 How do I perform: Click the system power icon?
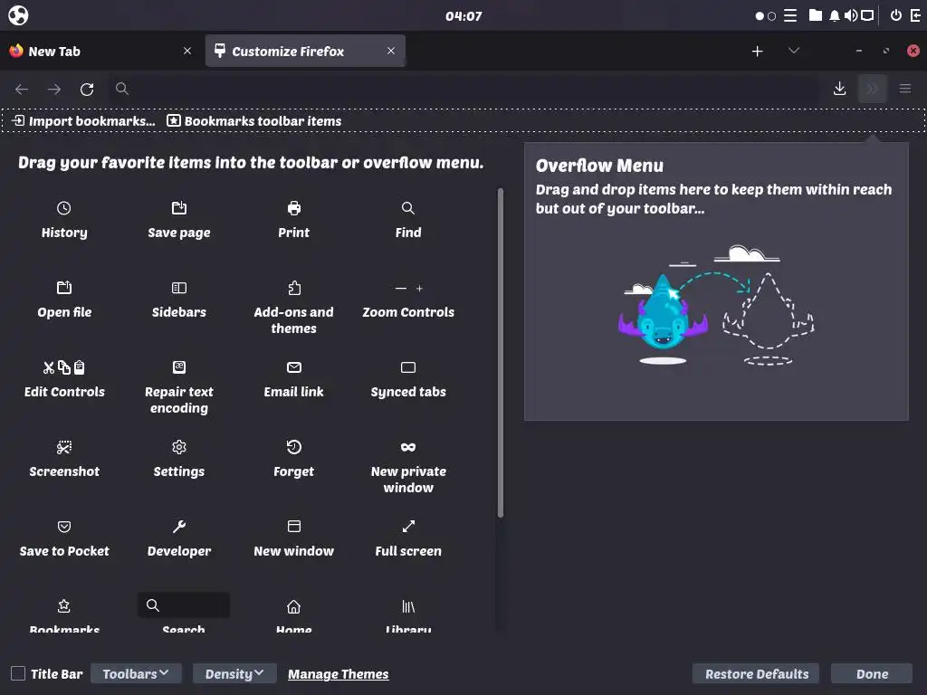pos(896,15)
